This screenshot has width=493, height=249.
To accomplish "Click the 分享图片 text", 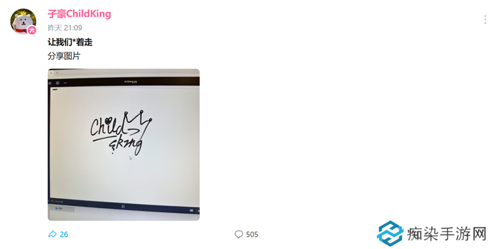I will pos(64,56).
